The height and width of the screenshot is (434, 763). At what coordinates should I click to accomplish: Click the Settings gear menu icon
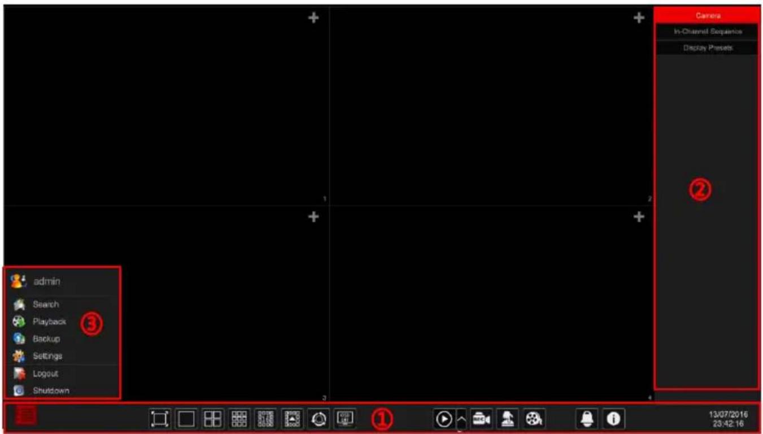[19, 356]
